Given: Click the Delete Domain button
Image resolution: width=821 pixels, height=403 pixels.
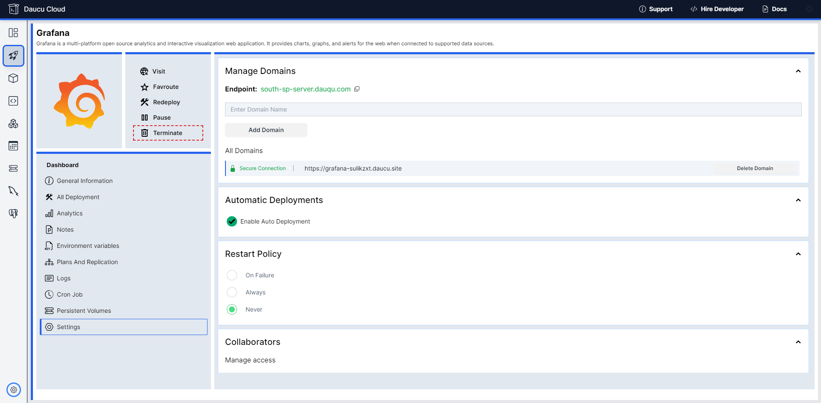Looking at the screenshot, I should 755,168.
